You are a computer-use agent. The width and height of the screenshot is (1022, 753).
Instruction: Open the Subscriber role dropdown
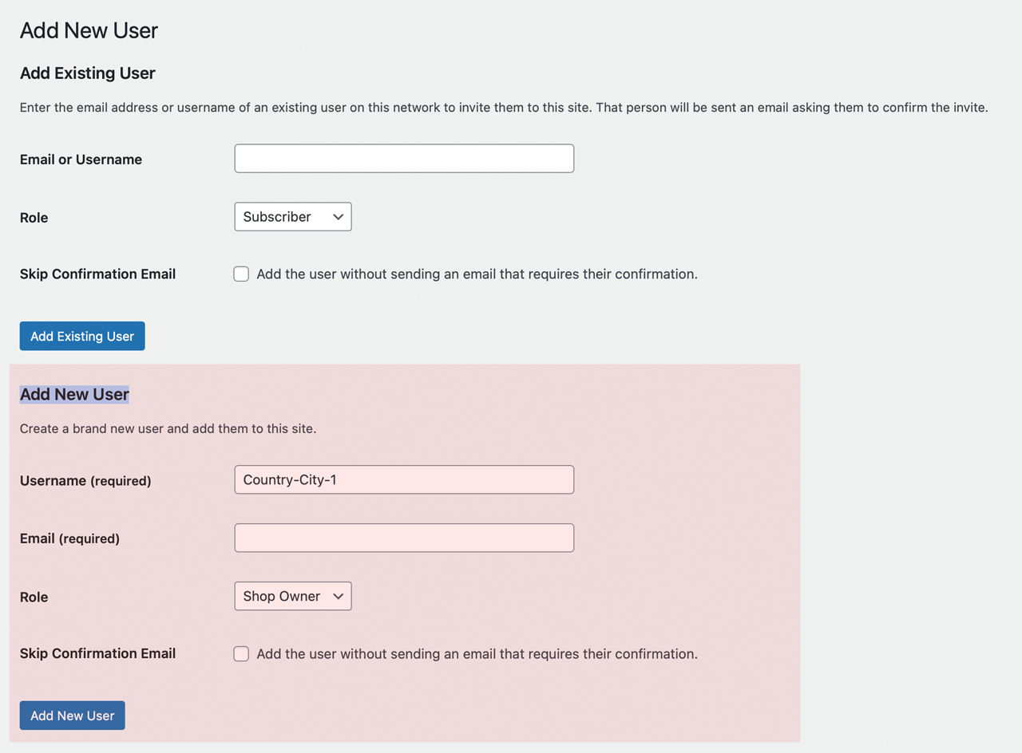pos(293,217)
